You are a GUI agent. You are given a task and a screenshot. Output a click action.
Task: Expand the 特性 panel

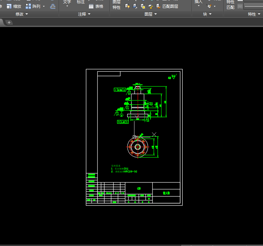point(254,14)
